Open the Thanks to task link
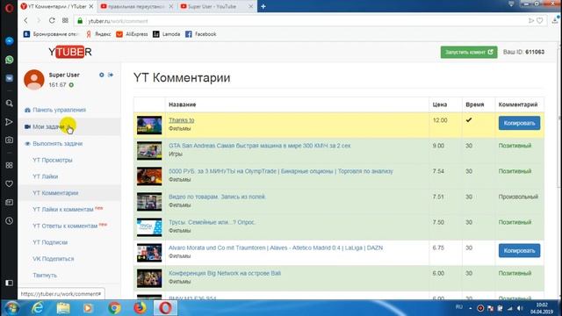 (182, 120)
